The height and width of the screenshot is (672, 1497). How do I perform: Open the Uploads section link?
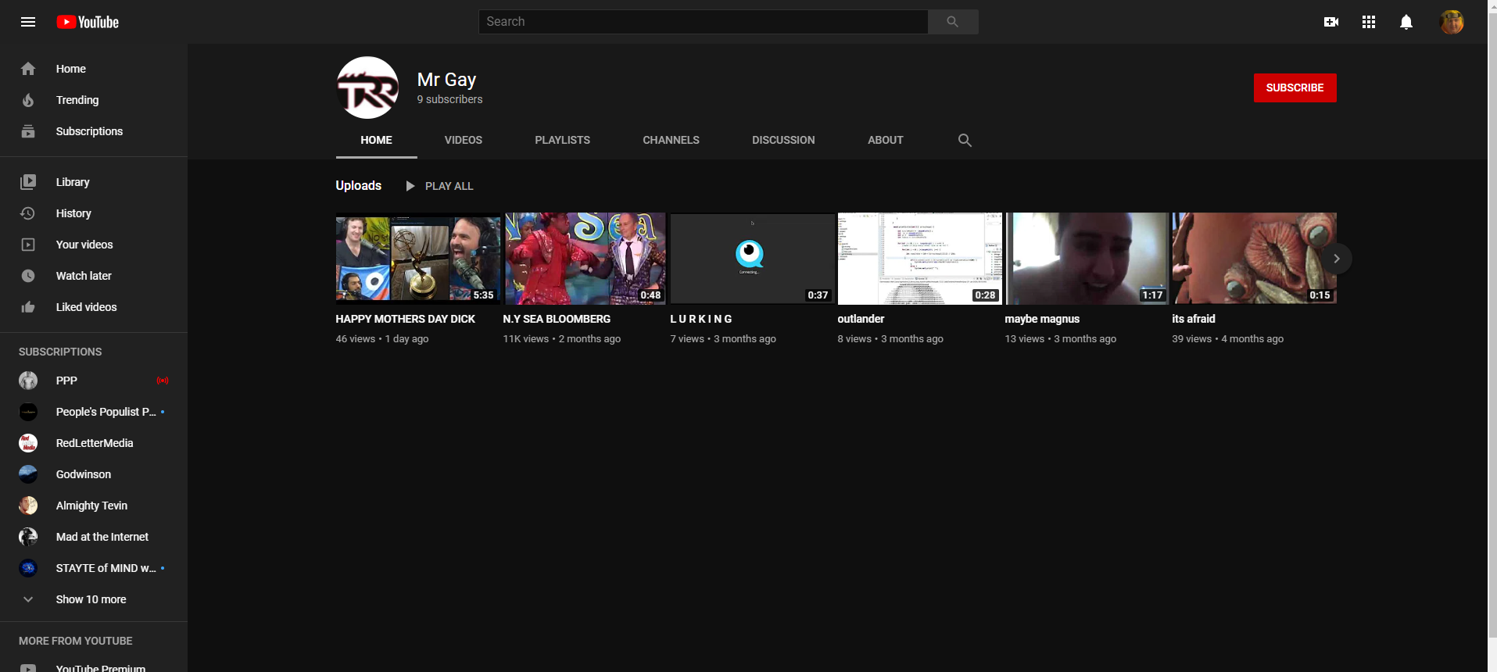tap(359, 185)
